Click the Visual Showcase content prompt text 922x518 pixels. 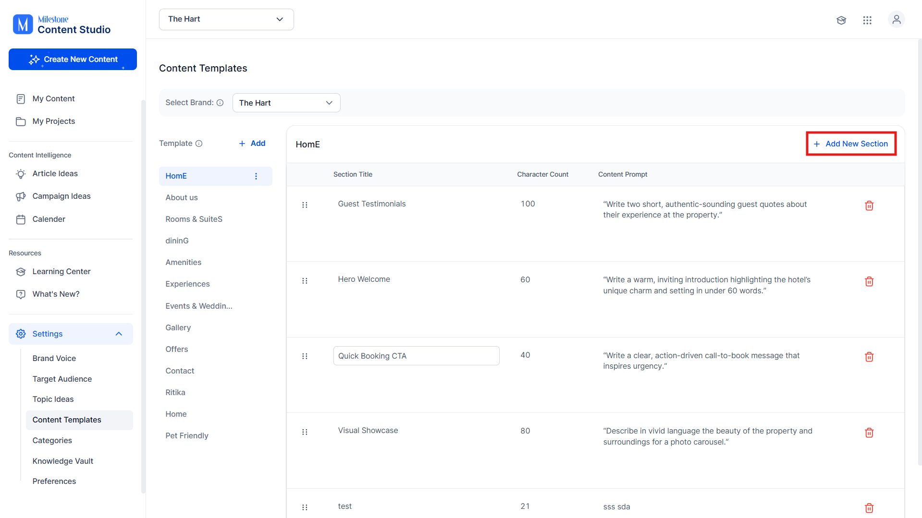708,436
